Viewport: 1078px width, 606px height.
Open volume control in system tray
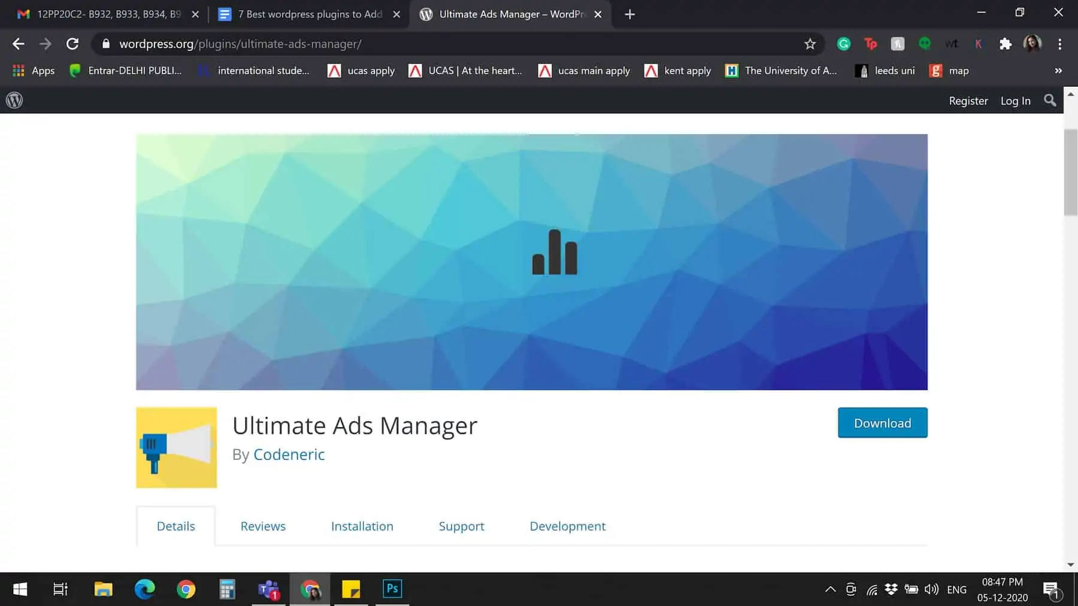click(x=931, y=589)
